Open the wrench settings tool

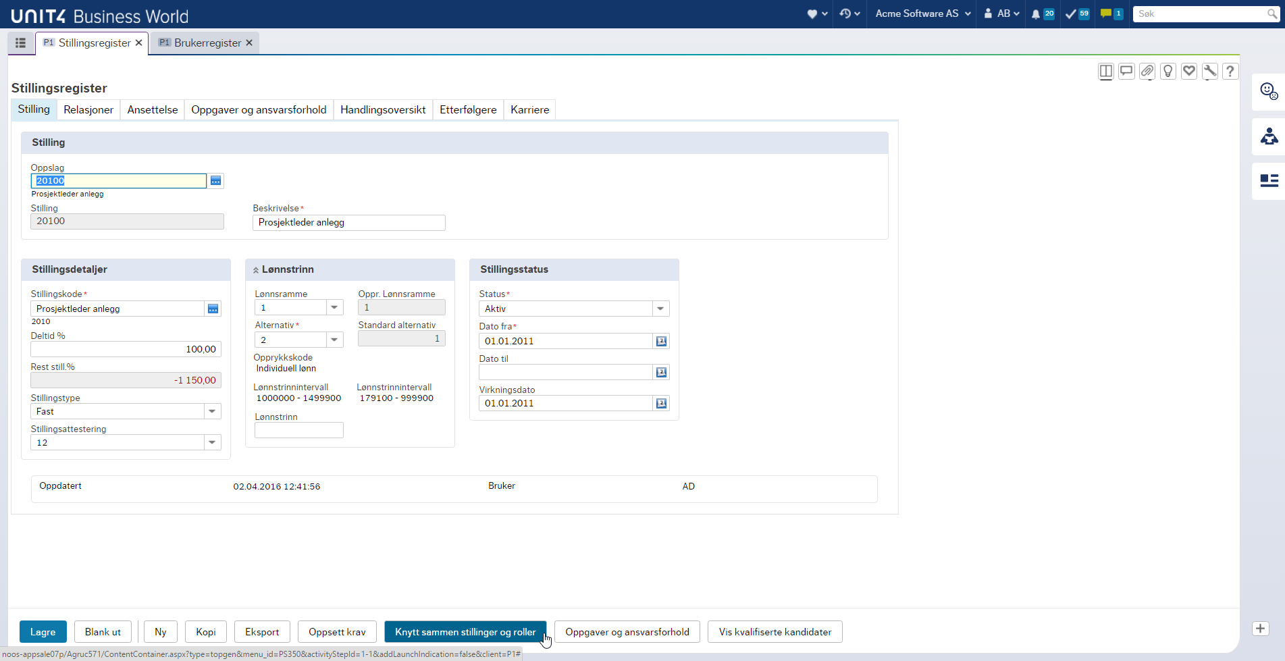(1210, 71)
